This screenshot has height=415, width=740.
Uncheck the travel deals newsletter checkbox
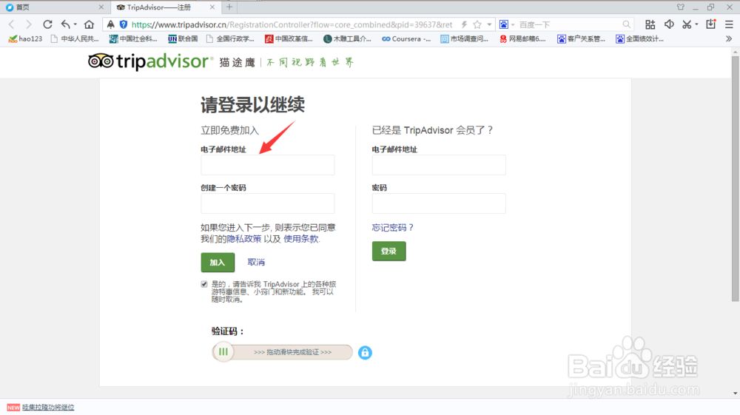point(204,284)
